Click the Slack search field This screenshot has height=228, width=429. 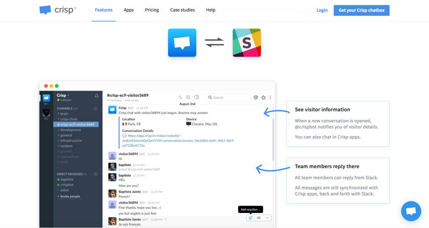pos(228,97)
